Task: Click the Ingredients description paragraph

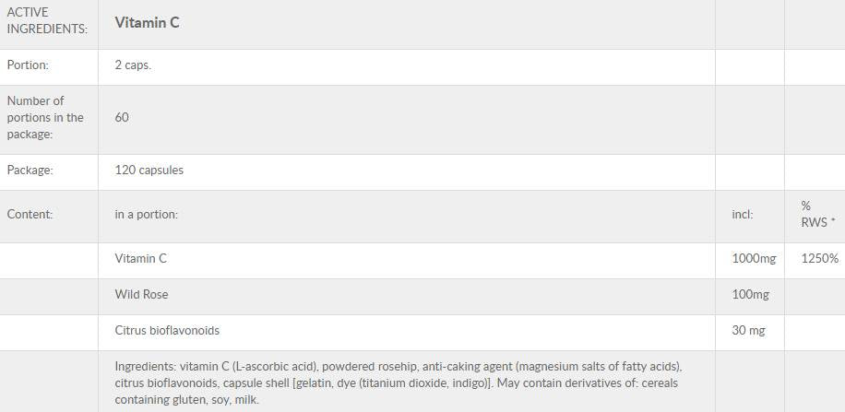Action: coord(399,383)
